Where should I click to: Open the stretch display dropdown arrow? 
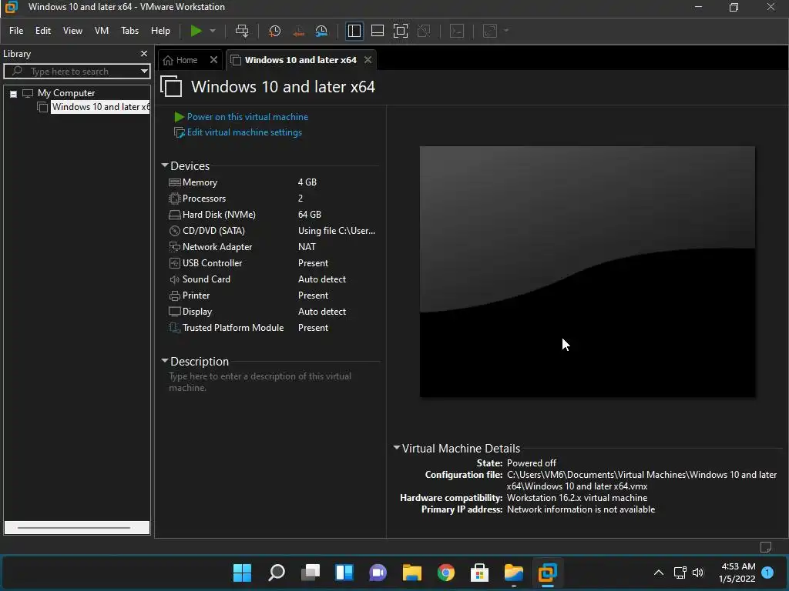pyautogui.click(x=506, y=31)
